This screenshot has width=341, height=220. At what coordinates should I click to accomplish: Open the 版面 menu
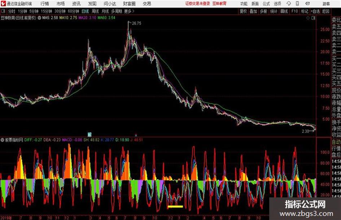(255, 4)
